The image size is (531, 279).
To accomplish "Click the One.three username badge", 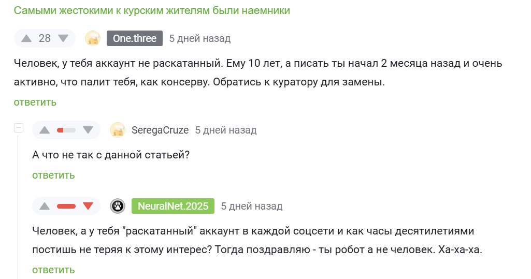I will [x=135, y=38].
